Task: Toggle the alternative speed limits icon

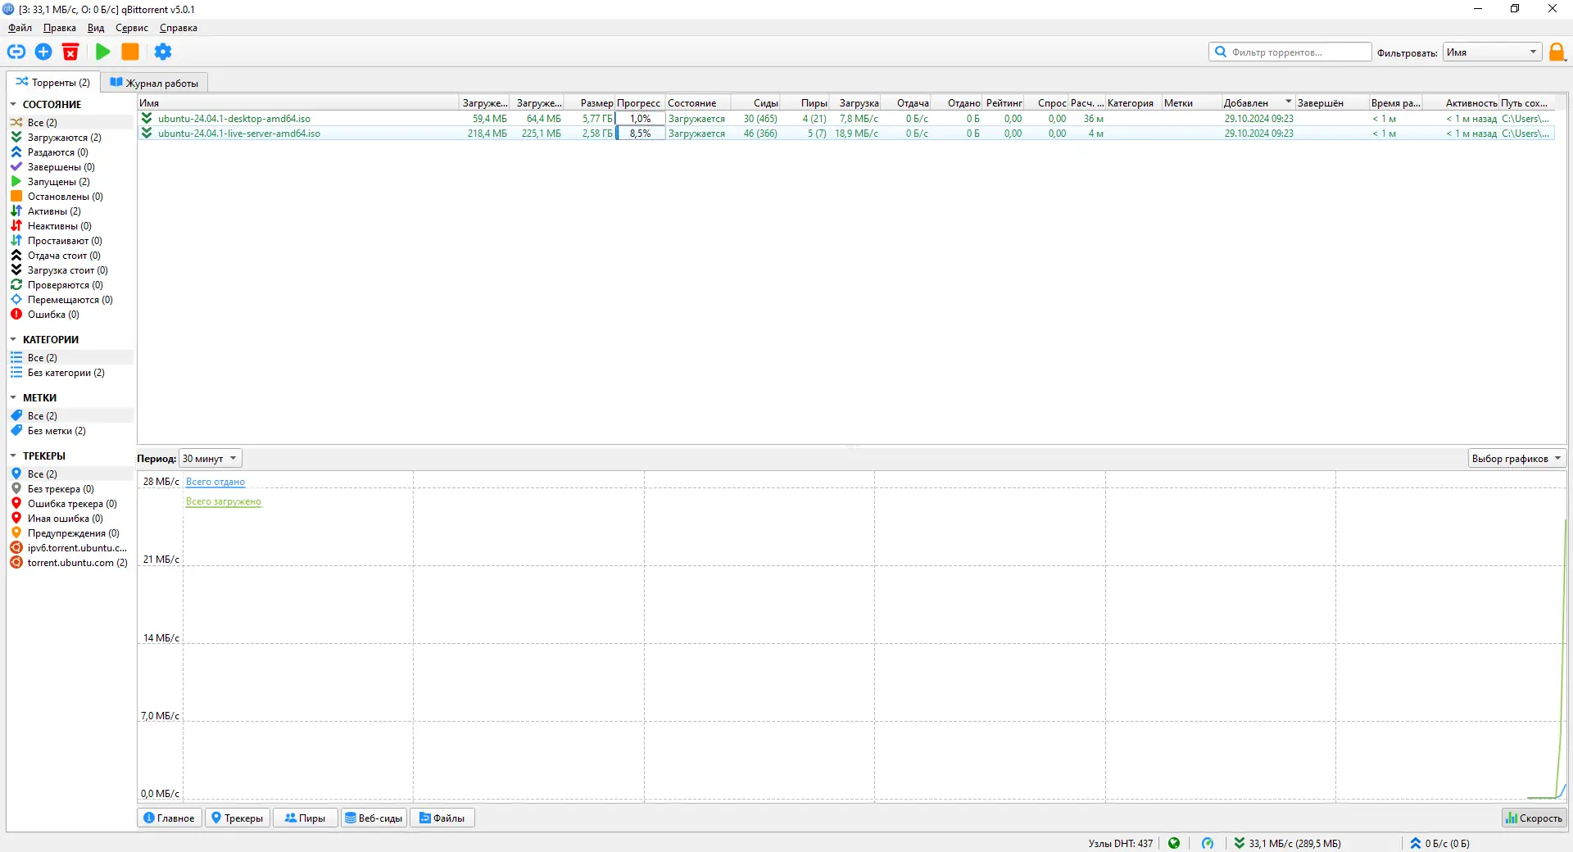Action: tap(1208, 843)
